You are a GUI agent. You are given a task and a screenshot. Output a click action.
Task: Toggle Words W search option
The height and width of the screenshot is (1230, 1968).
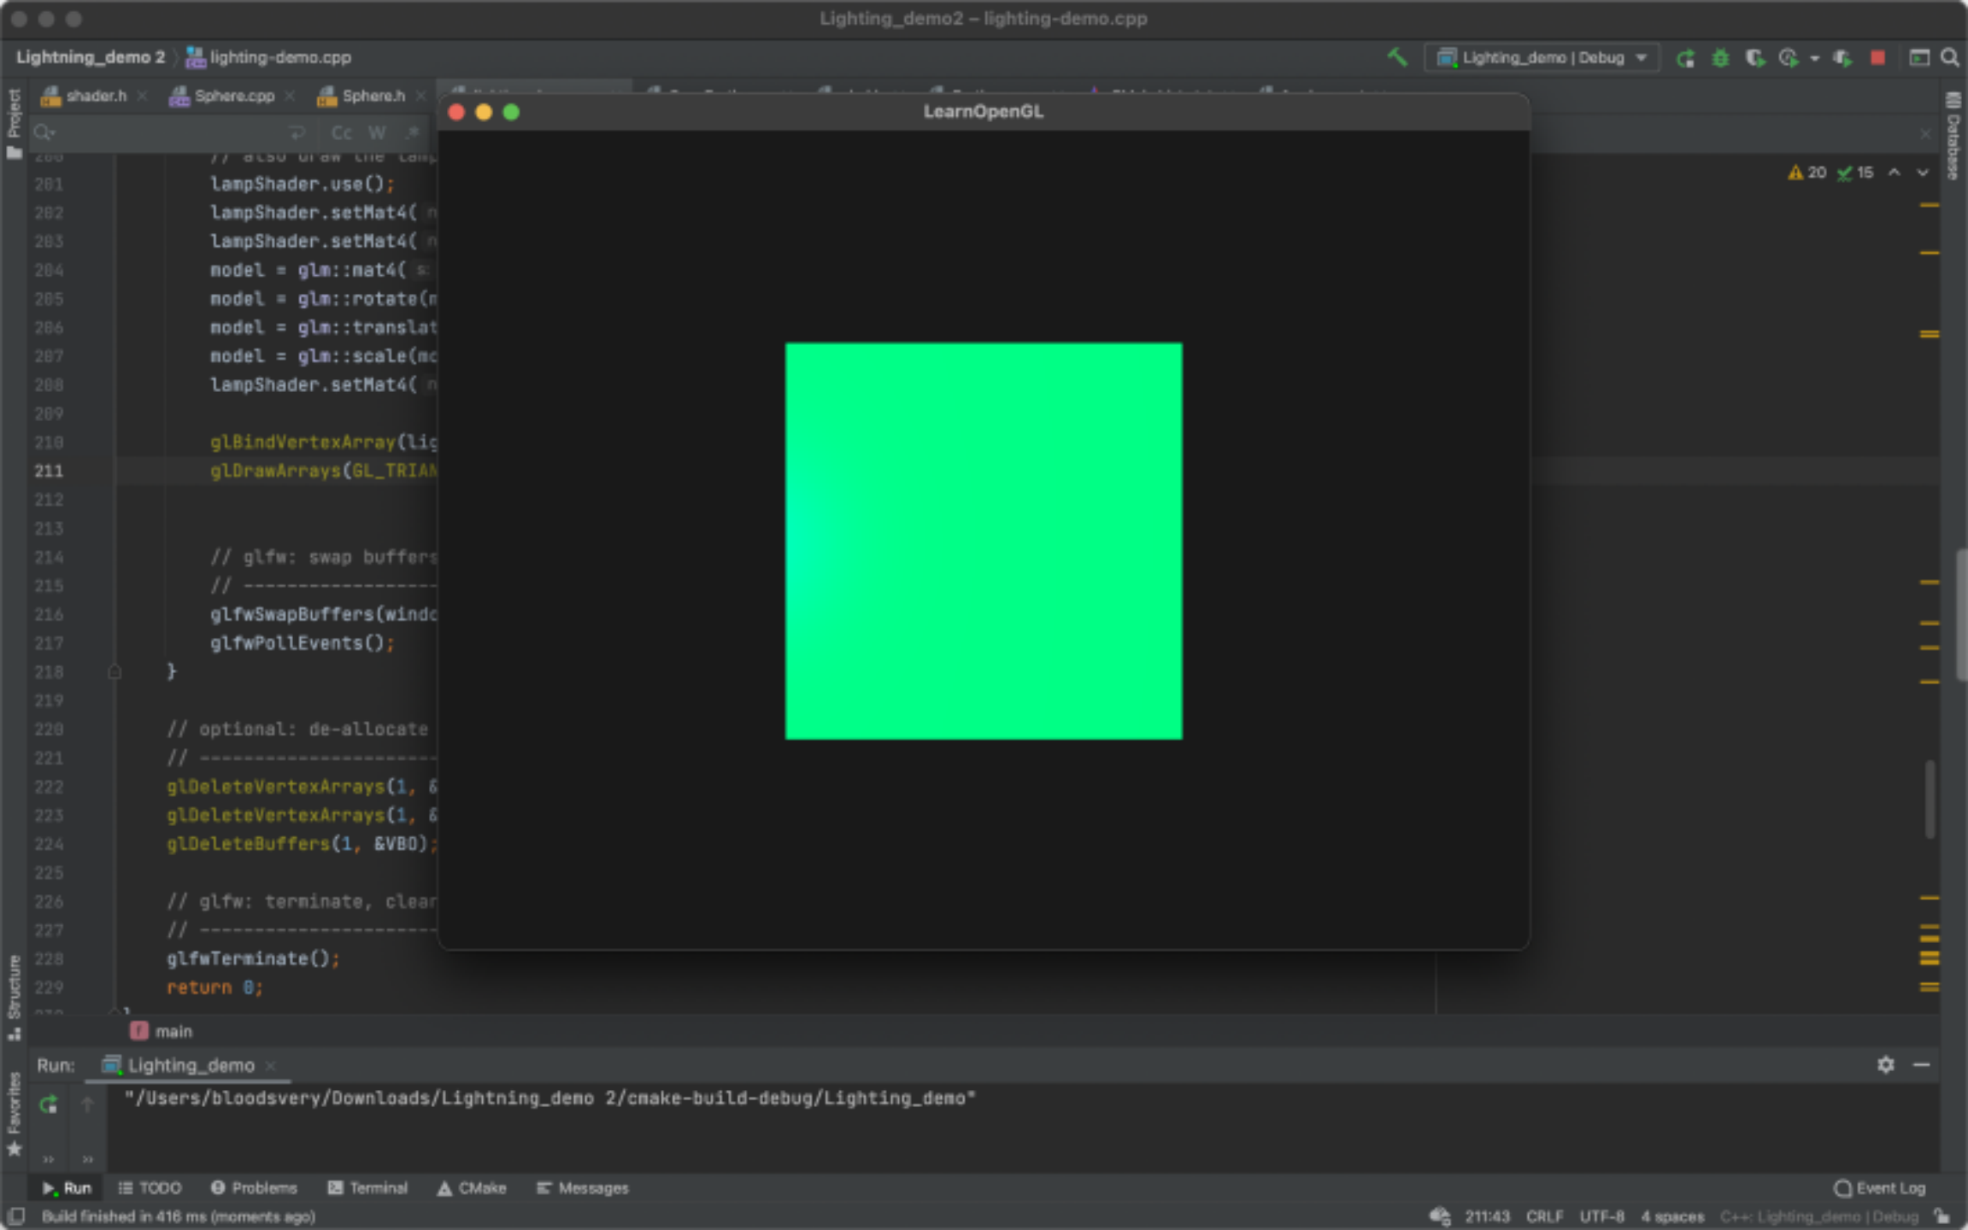(x=377, y=132)
